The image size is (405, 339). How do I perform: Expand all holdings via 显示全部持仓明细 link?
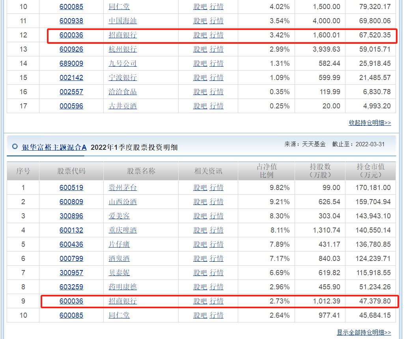[x=364, y=332]
